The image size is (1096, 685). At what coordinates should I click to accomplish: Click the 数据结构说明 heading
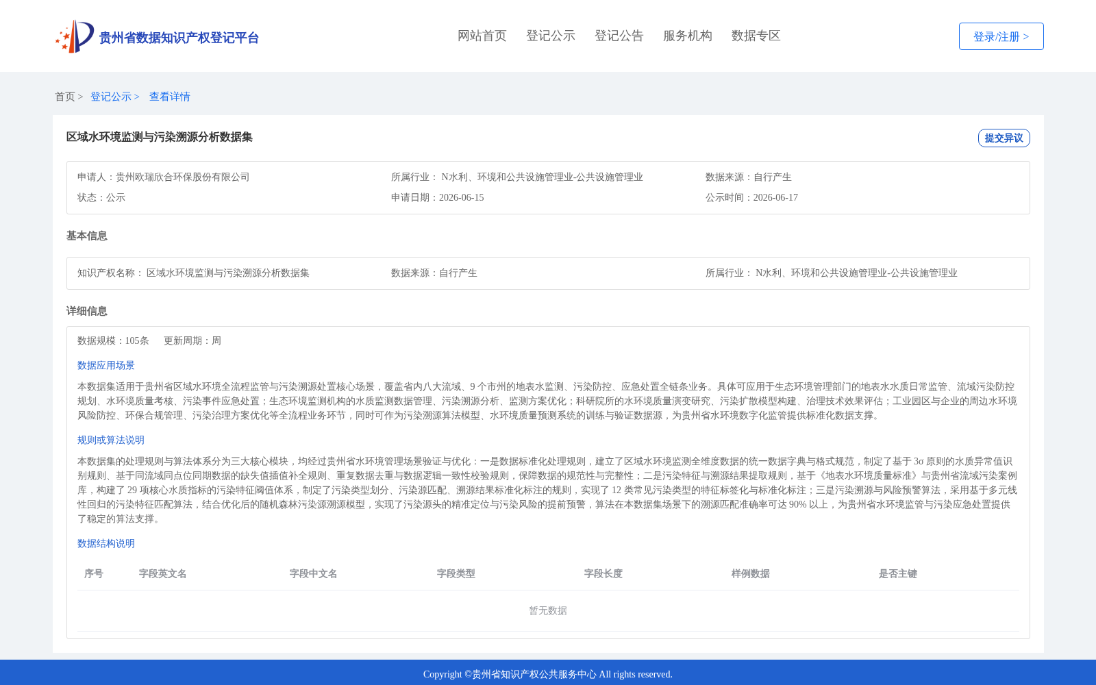click(106, 543)
